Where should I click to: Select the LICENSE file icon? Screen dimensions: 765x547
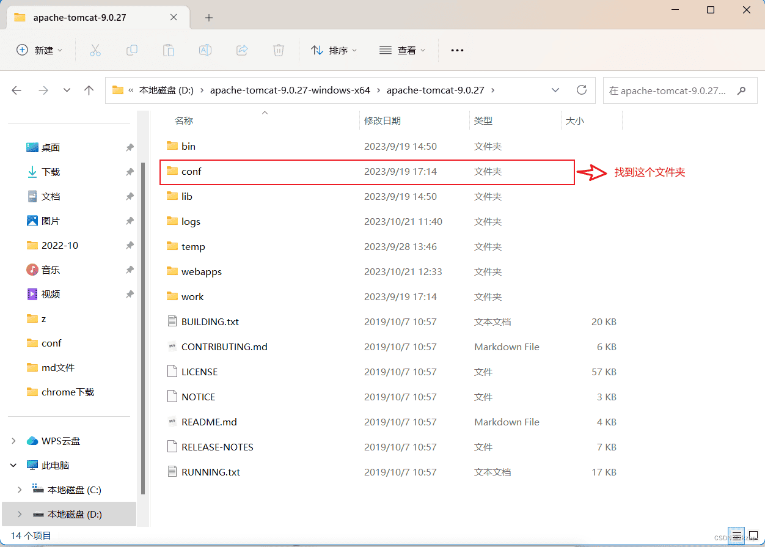point(172,372)
